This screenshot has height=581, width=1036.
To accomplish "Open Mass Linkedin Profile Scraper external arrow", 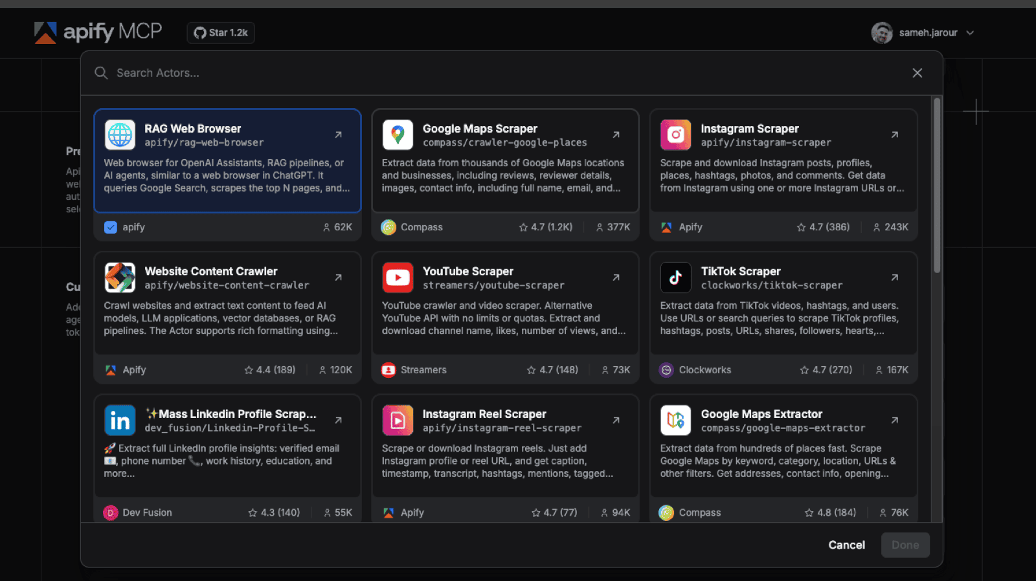I will click(x=338, y=421).
